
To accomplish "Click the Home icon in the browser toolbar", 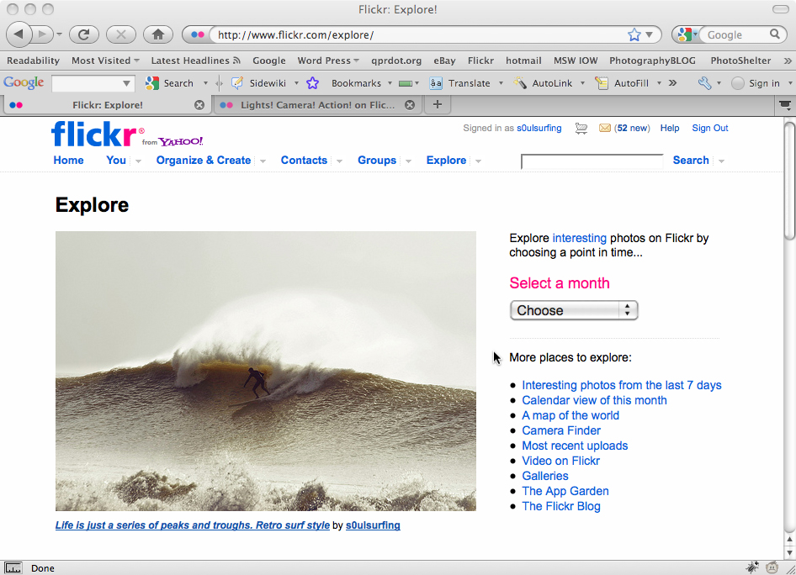I will tap(157, 34).
